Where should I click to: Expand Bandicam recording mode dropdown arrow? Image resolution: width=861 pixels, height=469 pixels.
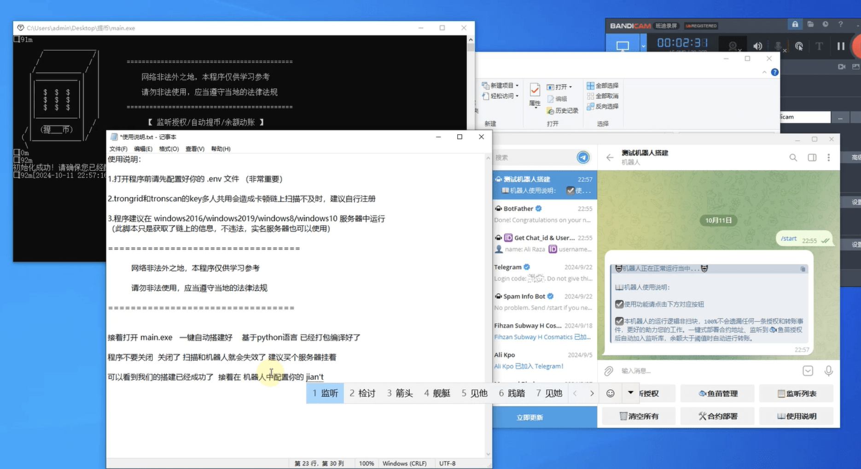(x=643, y=46)
